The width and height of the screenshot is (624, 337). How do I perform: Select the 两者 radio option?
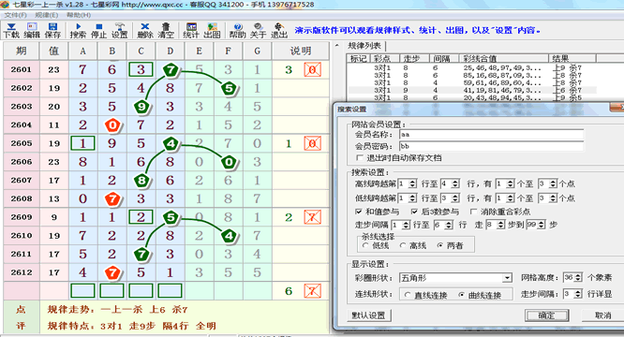(x=439, y=245)
